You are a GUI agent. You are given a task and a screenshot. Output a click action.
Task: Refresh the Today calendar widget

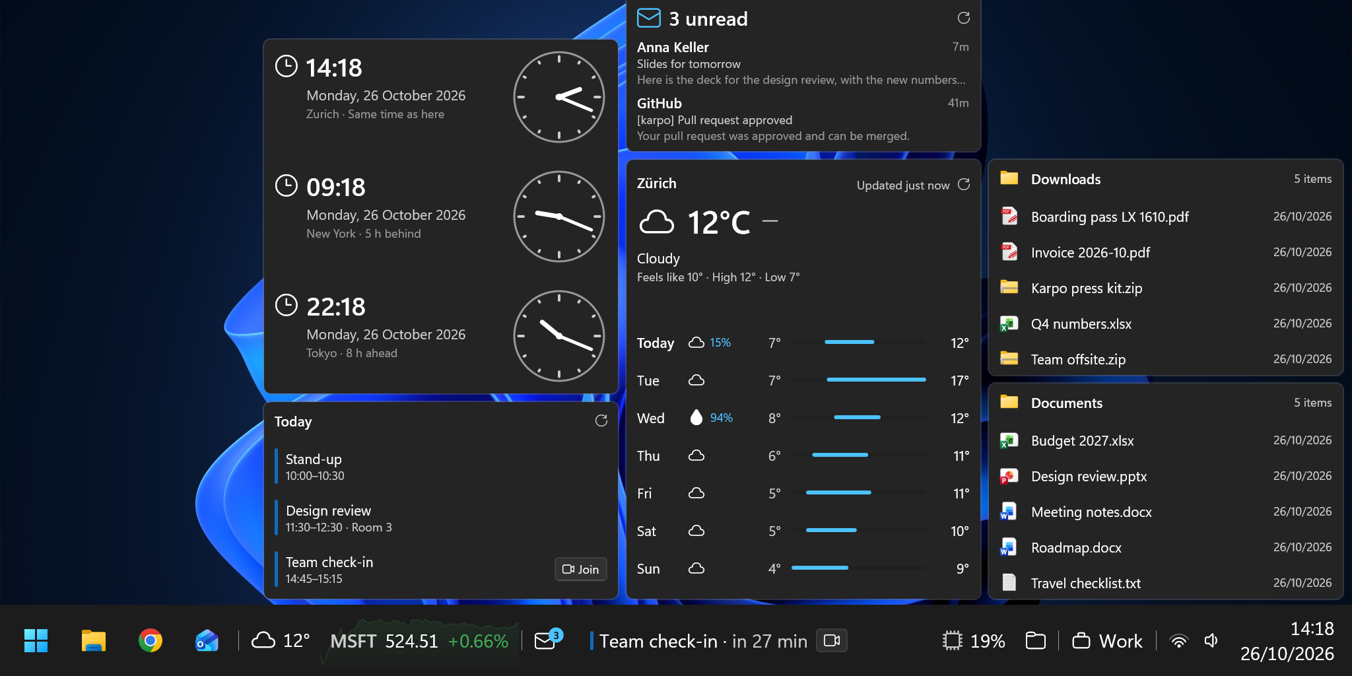601,421
